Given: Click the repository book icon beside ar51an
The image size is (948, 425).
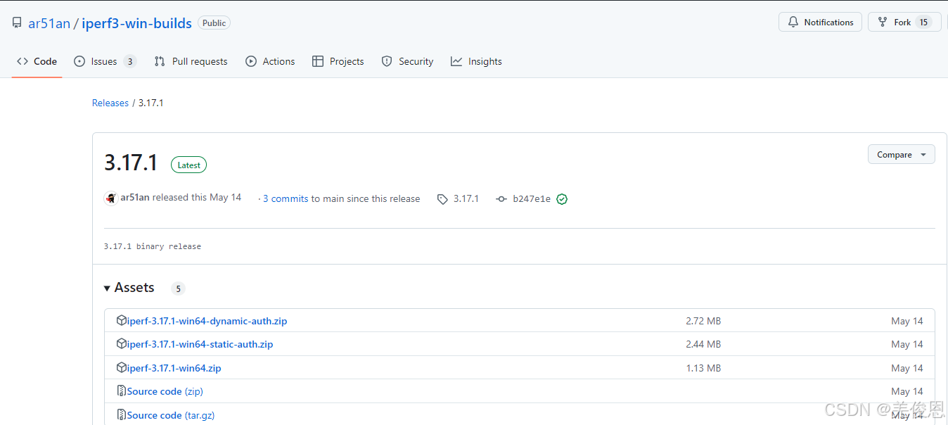Looking at the screenshot, I should [x=17, y=23].
